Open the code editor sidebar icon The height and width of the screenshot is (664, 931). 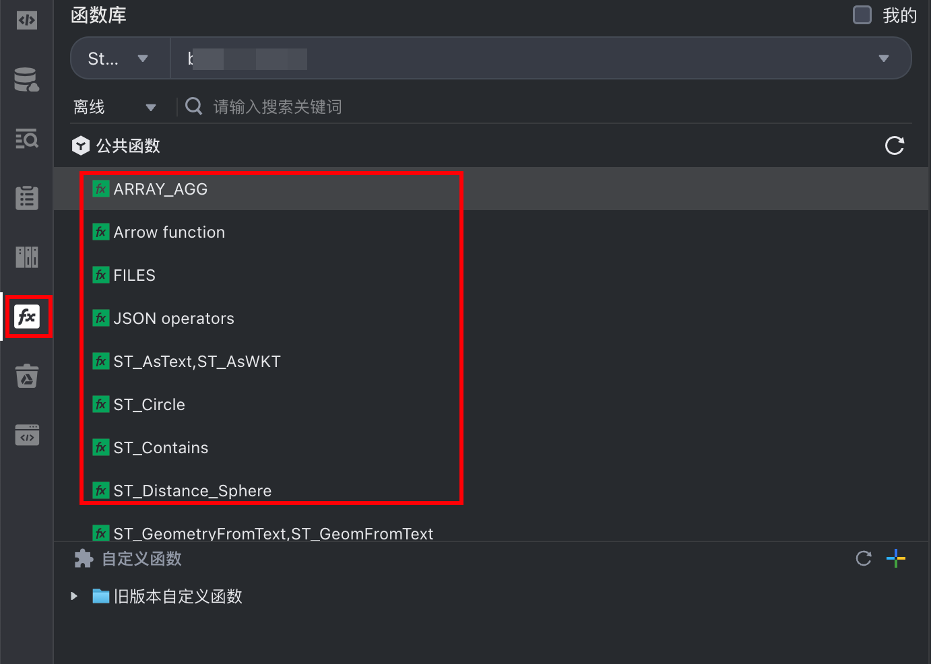tap(27, 20)
